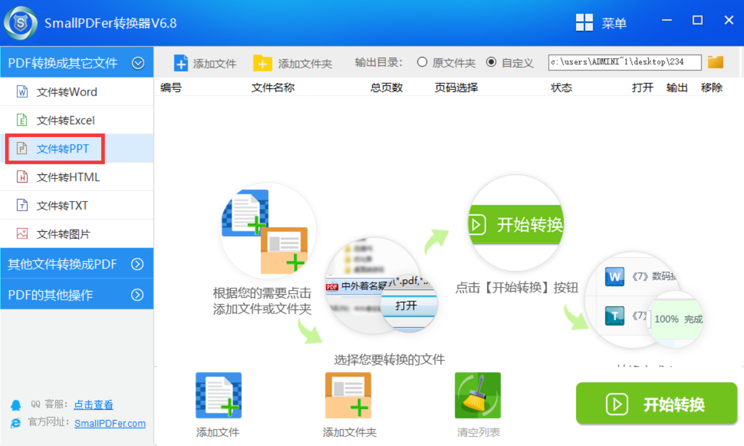The width and height of the screenshot is (744, 446).
Task: Click the 文件转TXT document icon
Action: (22, 205)
